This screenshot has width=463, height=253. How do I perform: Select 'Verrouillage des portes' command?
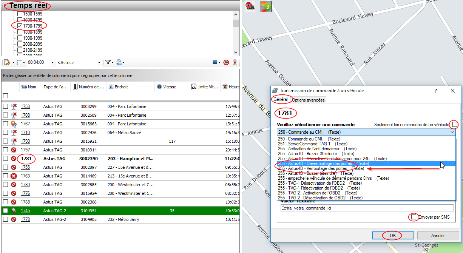(317, 168)
